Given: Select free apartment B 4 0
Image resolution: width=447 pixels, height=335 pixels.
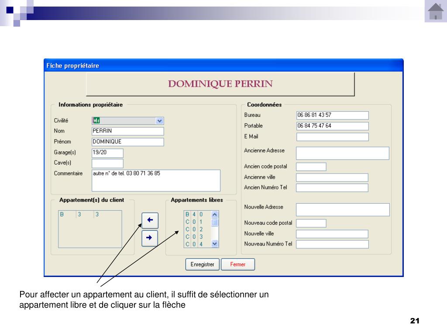Looking at the screenshot, I should point(198,214).
